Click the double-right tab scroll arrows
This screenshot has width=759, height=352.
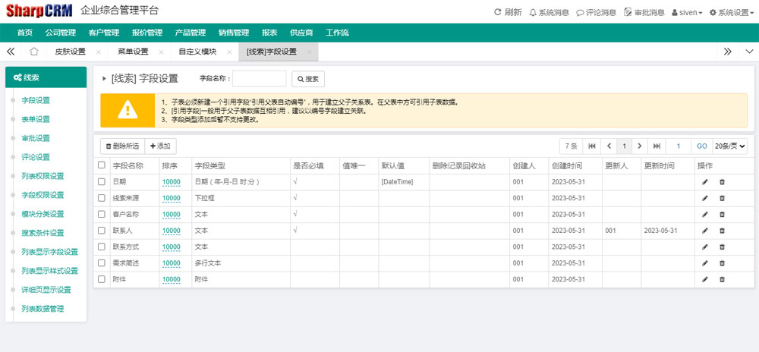tap(727, 52)
